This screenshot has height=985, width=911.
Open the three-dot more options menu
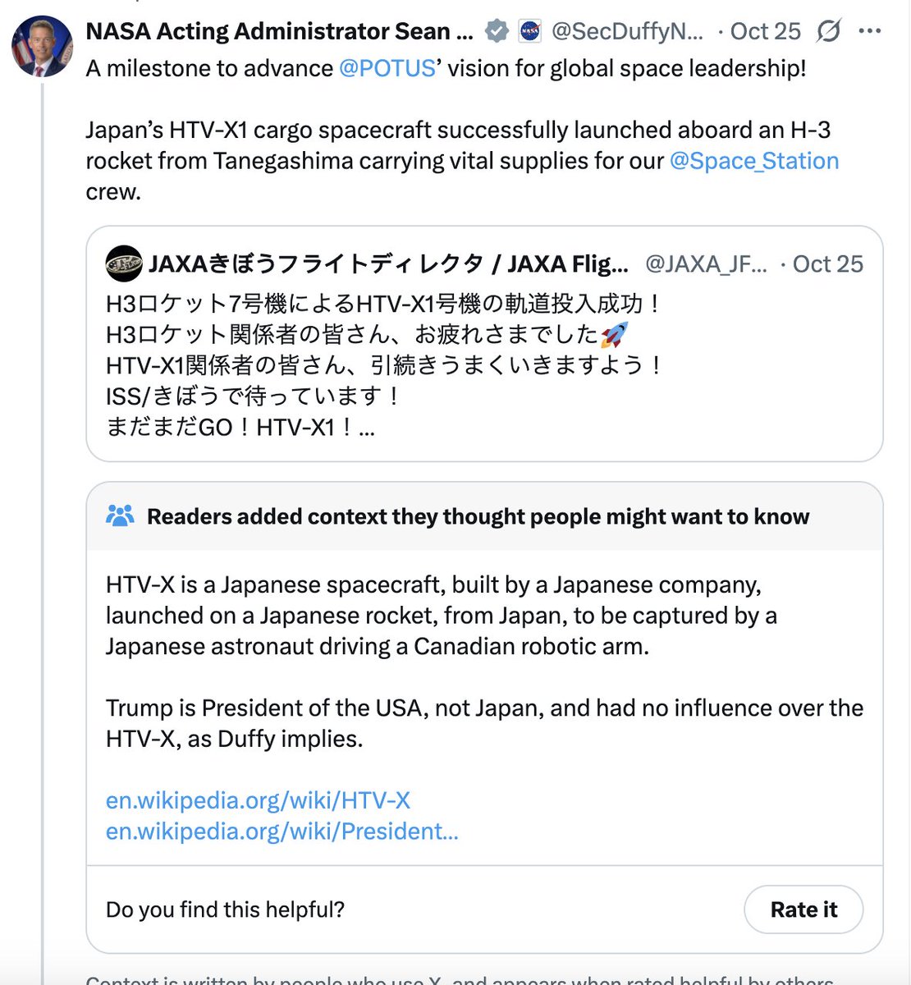point(869,31)
